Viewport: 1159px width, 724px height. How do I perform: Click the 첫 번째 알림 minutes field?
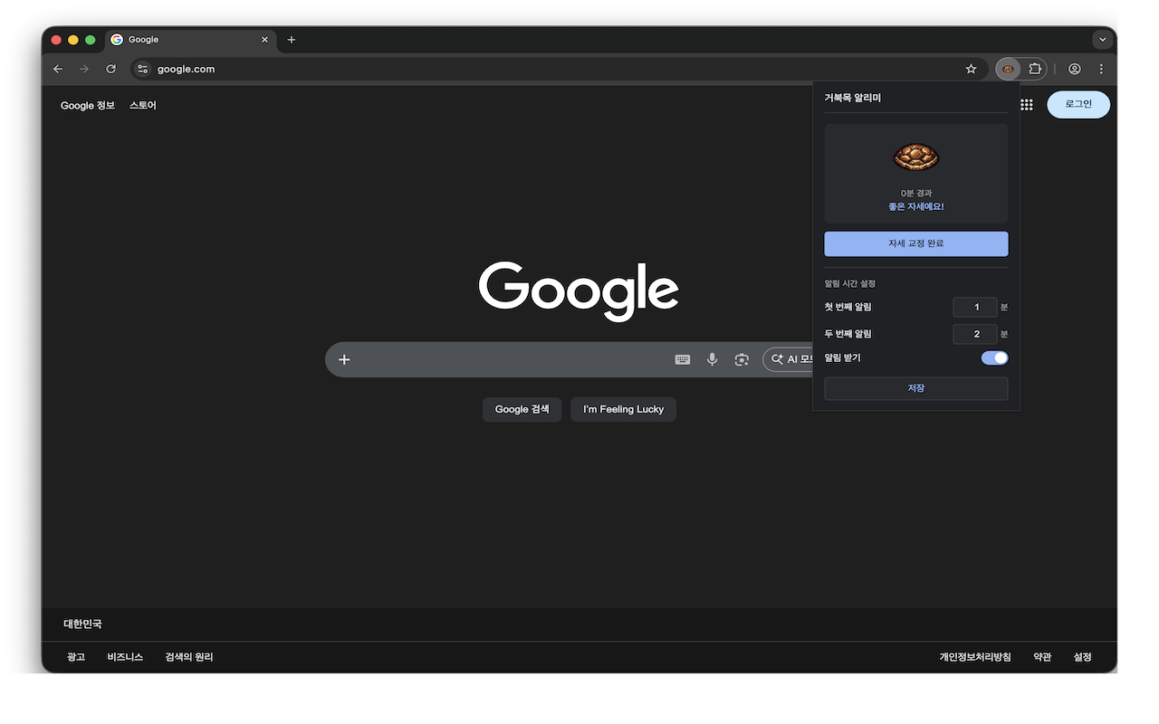click(975, 307)
